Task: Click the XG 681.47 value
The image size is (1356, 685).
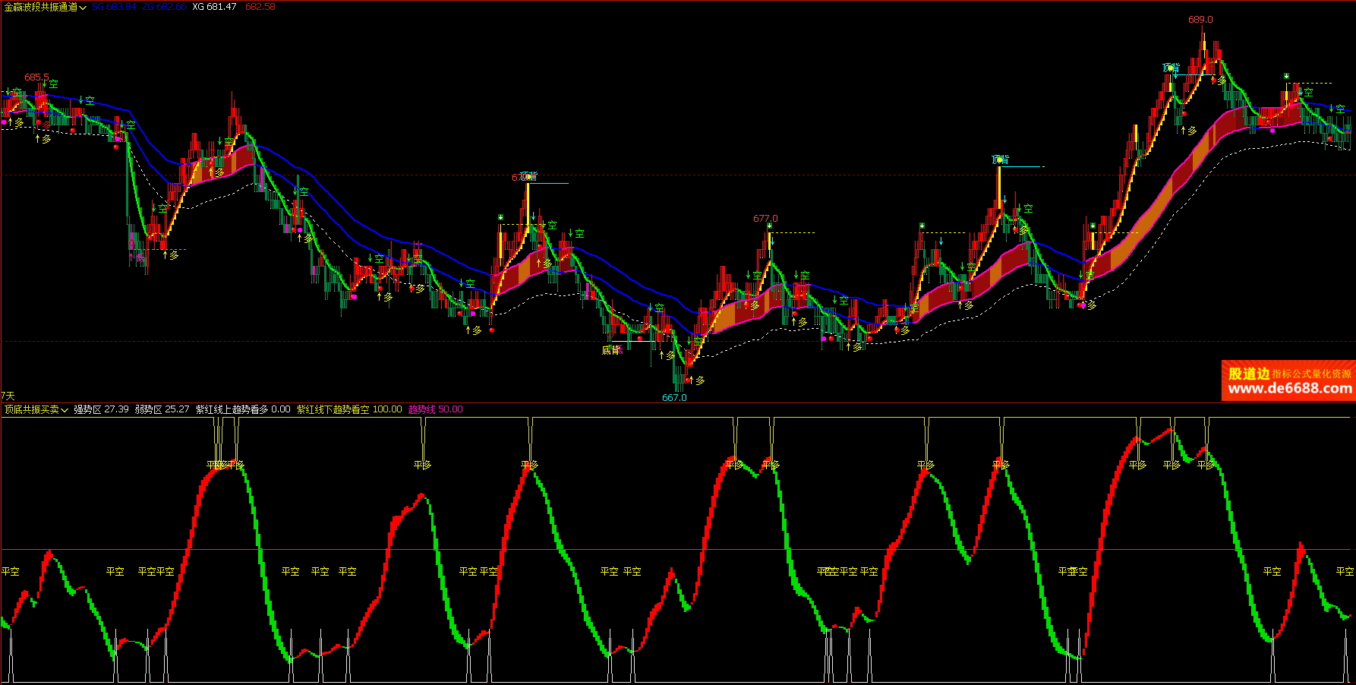Action: pyautogui.click(x=214, y=7)
